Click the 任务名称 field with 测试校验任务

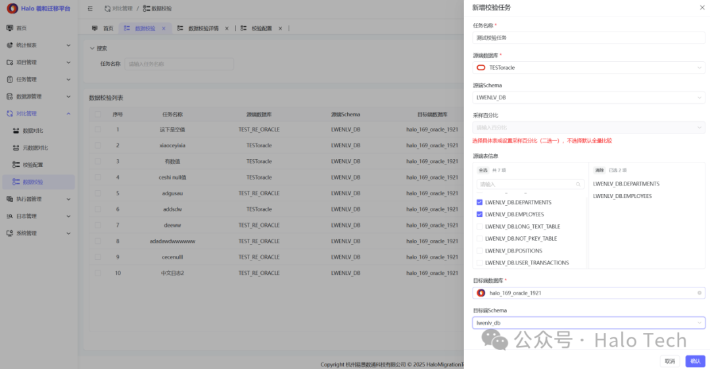coord(588,38)
